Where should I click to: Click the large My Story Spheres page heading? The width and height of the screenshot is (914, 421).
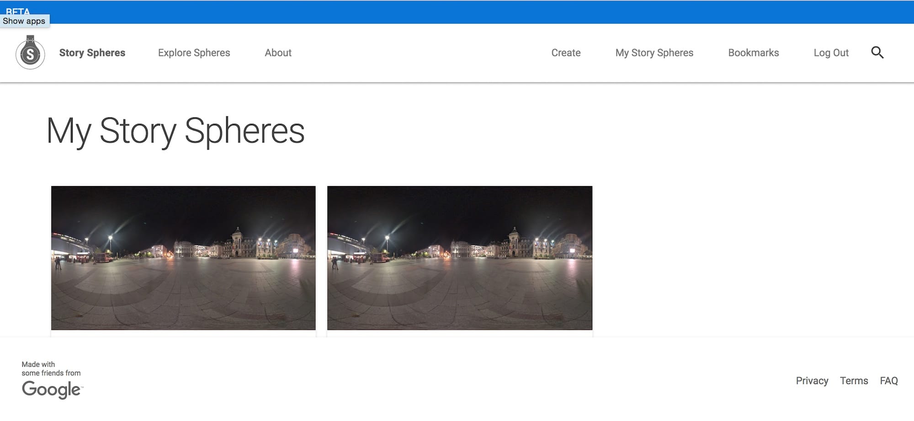pyautogui.click(x=175, y=131)
